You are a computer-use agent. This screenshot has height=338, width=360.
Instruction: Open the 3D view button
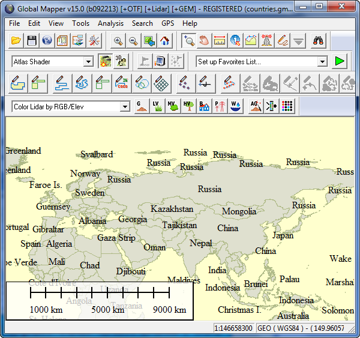click(x=121, y=61)
